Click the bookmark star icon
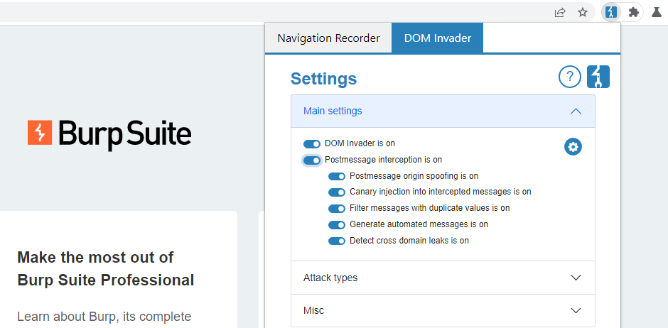Viewport: 668px width, 328px height. 583,12
